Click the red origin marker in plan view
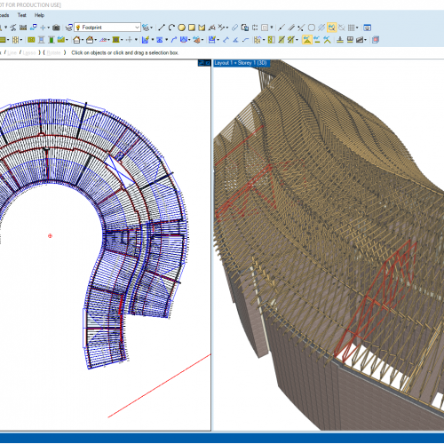The image size is (444, 444). click(x=50, y=235)
